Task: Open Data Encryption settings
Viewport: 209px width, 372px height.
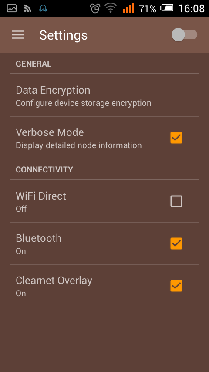Action: (x=104, y=95)
